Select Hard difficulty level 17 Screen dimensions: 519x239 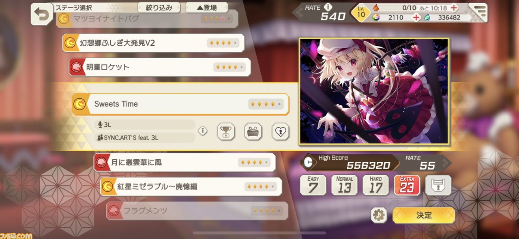376,185
